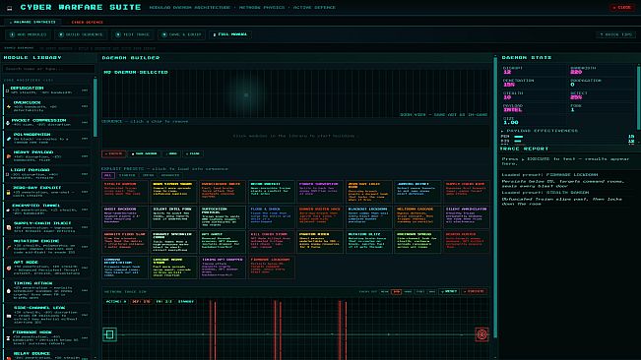Open step 3 Test Trace

133,34
